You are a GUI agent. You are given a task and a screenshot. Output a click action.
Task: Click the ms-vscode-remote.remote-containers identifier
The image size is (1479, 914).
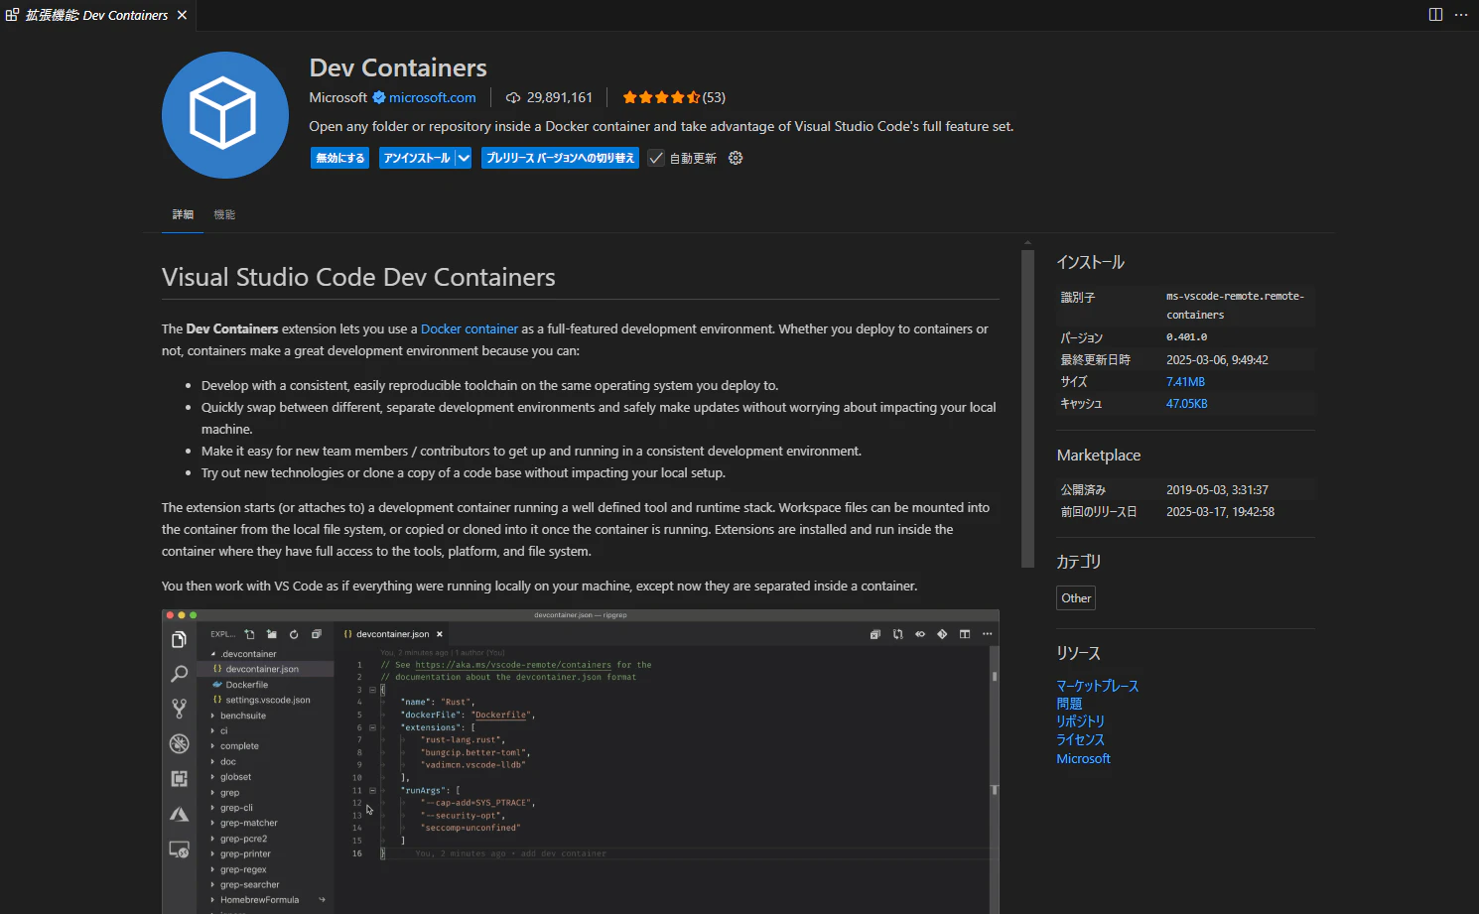(1236, 306)
